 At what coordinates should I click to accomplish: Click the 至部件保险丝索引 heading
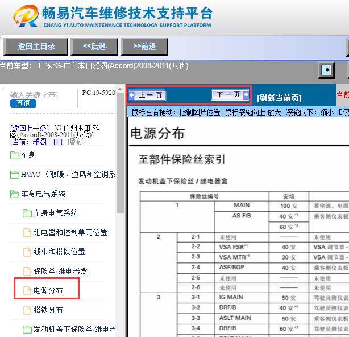(182, 159)
